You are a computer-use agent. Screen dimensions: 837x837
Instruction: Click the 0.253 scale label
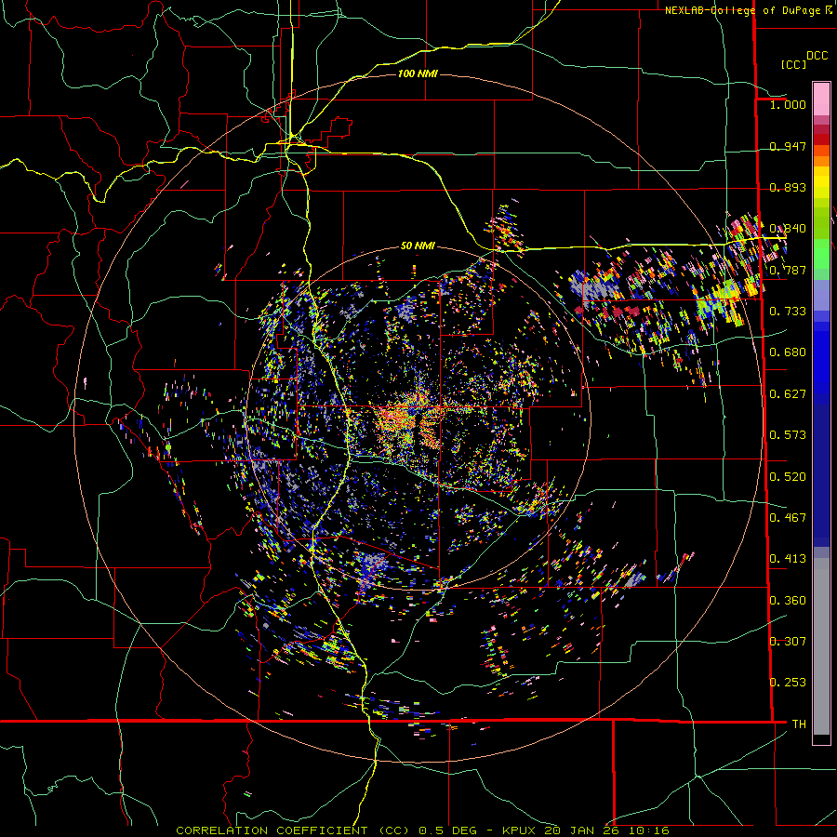tap(788, 683)
